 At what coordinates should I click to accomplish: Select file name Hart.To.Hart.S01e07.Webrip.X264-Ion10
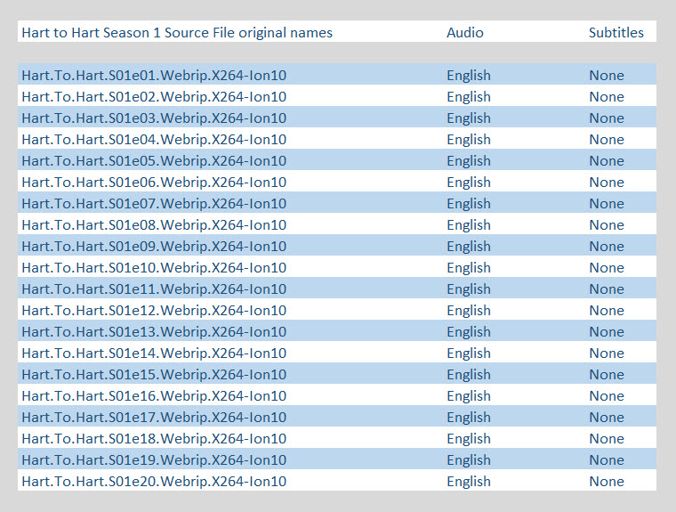coord(154,203)
